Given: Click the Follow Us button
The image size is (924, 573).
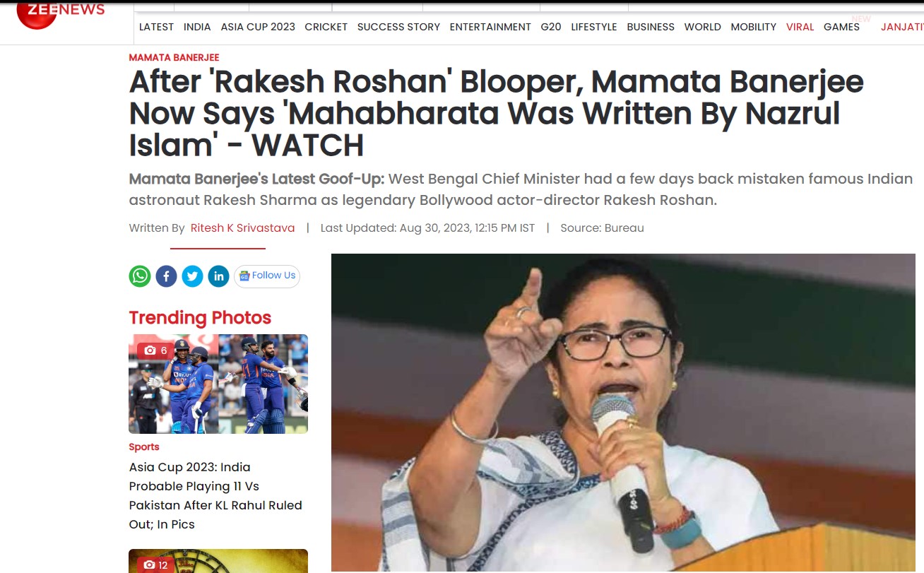Looking at the screenshot, I should [x=267, y=276].
